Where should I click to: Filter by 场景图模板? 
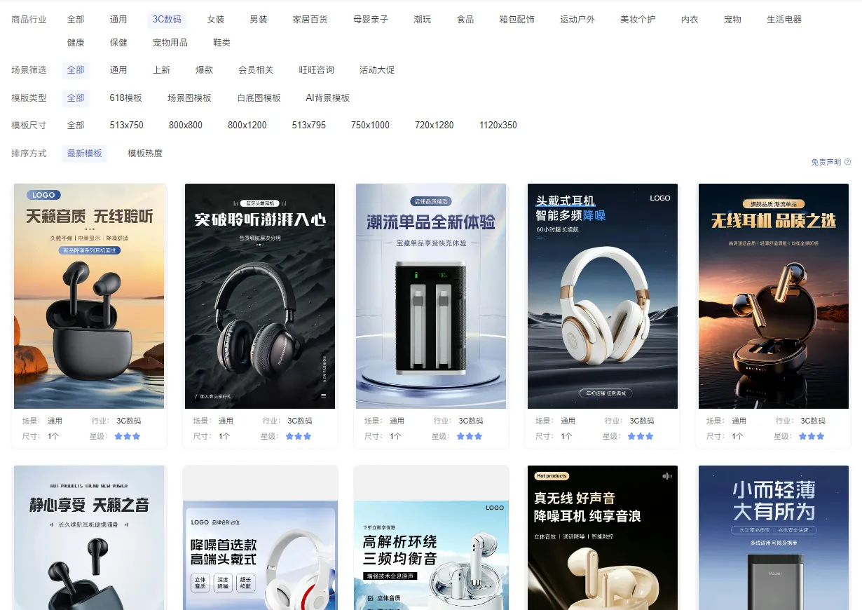(189, 98)
